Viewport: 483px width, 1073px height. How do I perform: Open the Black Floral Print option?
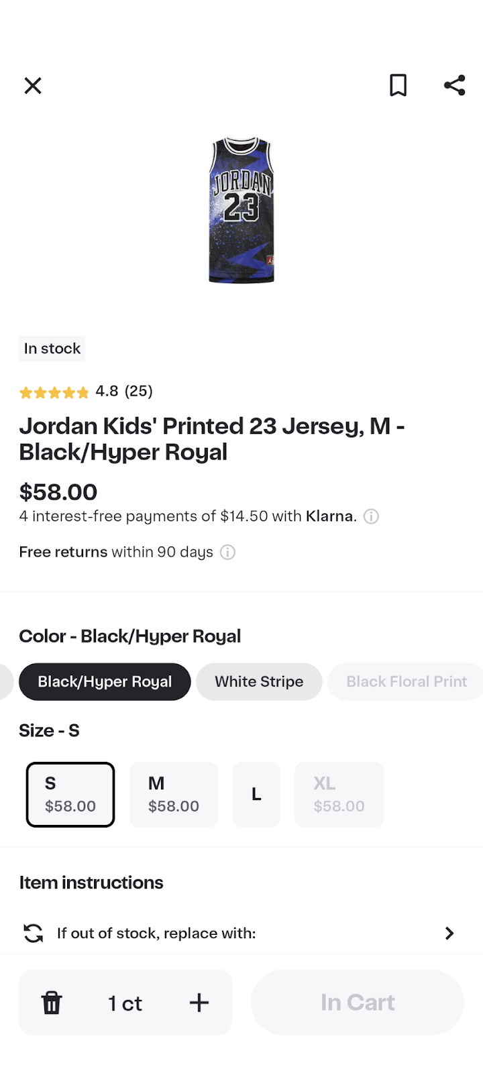tap(406, 681)
